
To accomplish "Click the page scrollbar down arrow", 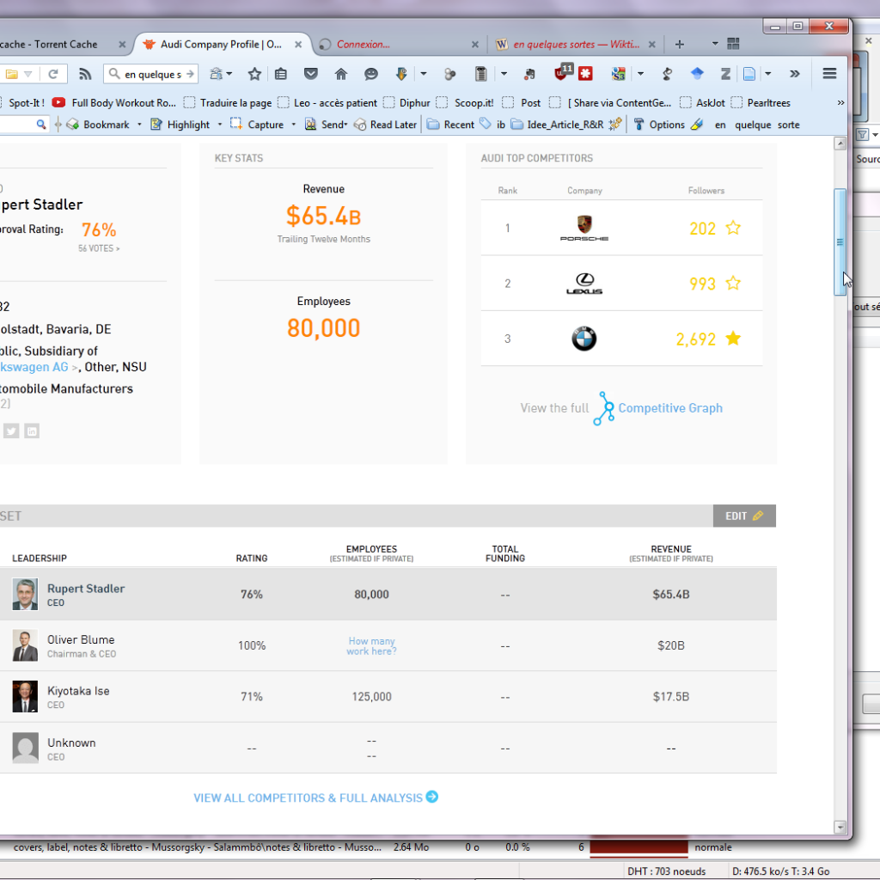I will point(840,827).
